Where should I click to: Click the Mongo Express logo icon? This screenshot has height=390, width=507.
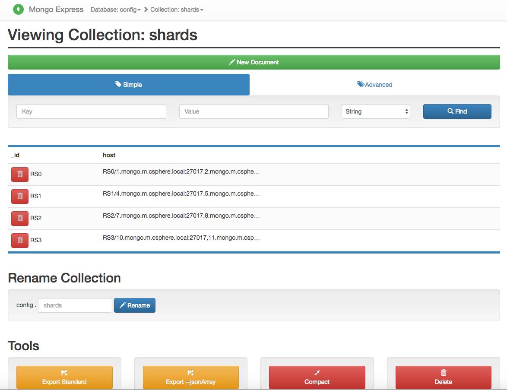[18, 9]
